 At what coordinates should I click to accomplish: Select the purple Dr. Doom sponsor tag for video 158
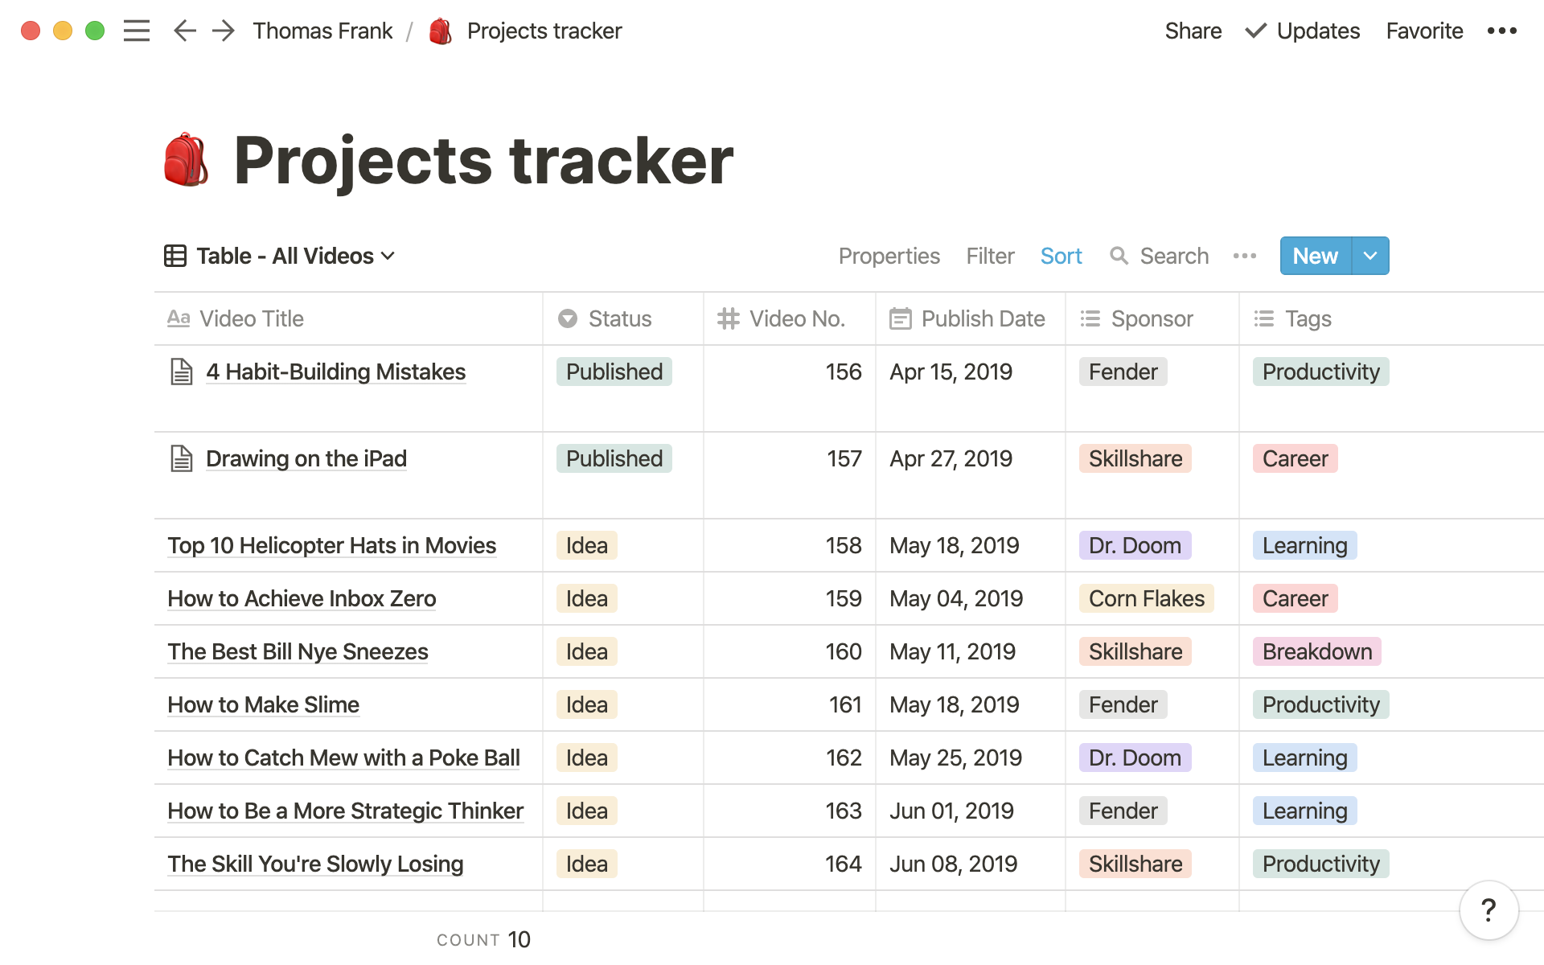(1135, 545)
